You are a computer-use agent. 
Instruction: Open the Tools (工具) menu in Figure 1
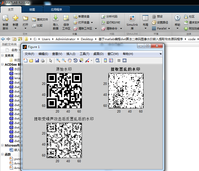pos(84,54)
